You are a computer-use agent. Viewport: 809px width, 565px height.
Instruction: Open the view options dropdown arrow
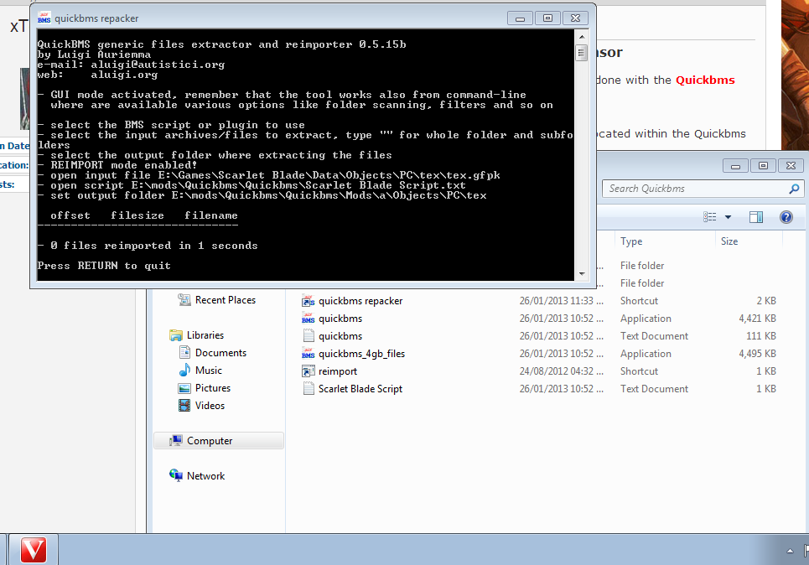(x=728, y=217)
